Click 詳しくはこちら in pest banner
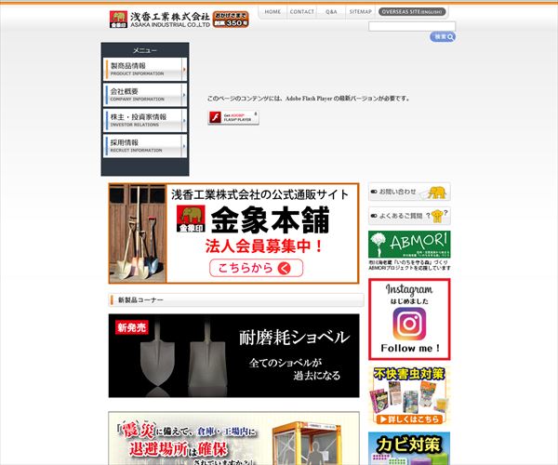558x465 pixels. click(411, 419)
